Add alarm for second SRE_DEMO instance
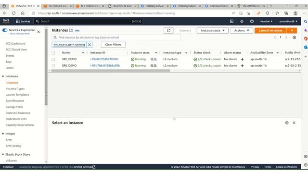Screen dimensions: 308x173 point(242,65)
